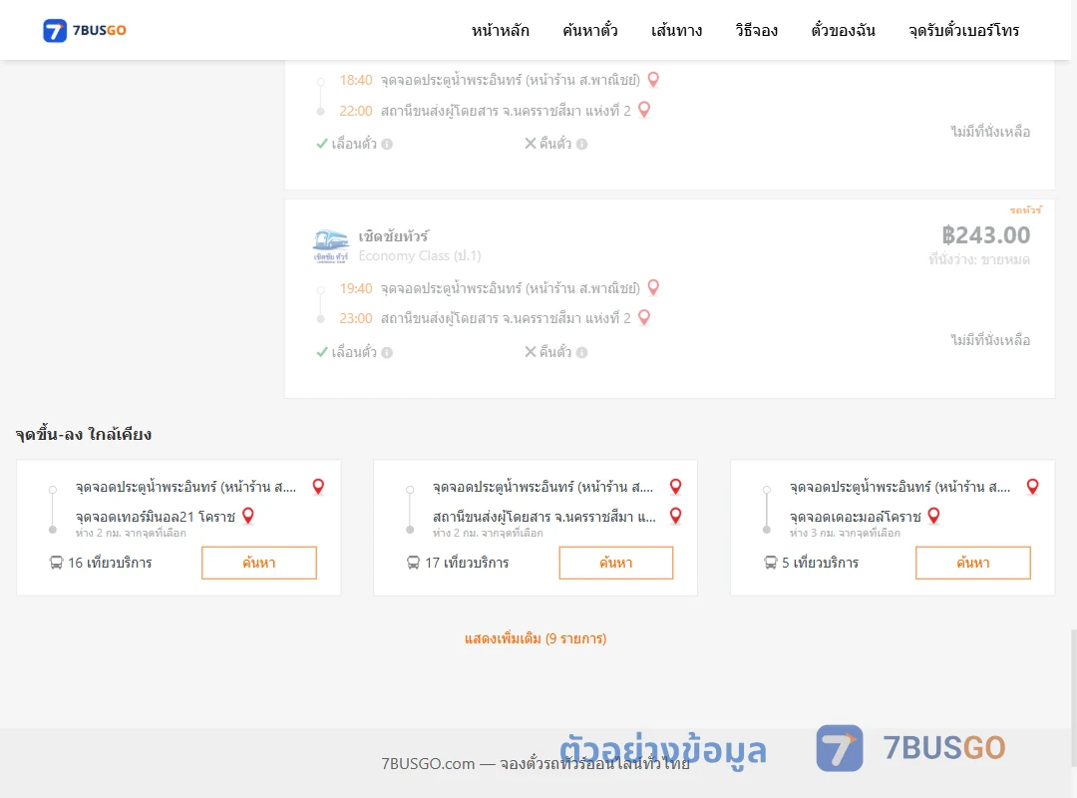
Task: Click the green checkmark in the 18:40 trip
Action: point(321,144)
